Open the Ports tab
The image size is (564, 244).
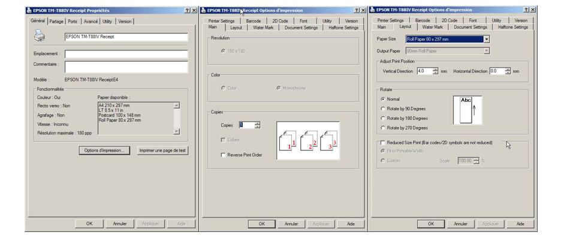point(73,22)
